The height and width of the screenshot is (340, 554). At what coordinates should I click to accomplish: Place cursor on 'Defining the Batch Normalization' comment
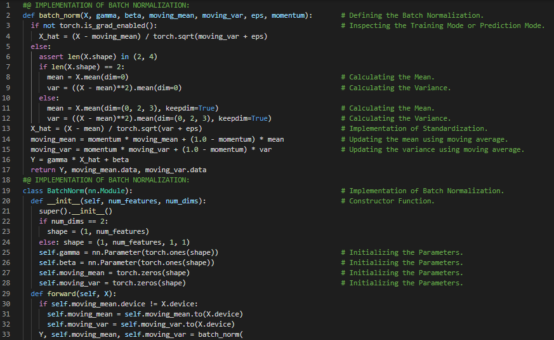coord(416,15)
